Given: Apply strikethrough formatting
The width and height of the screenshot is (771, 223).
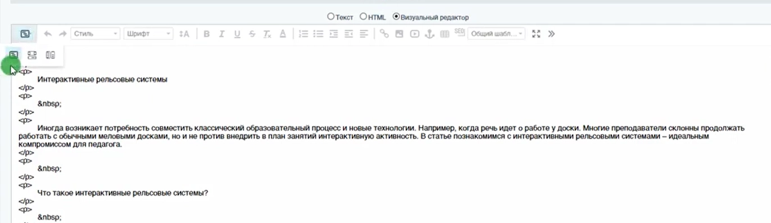Looking at the screenshot, I should [252, 34].
